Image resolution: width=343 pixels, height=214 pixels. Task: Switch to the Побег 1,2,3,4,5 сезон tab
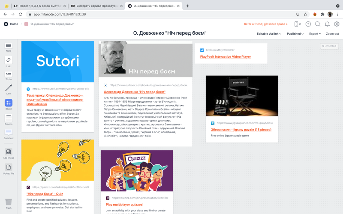(40, 6)
